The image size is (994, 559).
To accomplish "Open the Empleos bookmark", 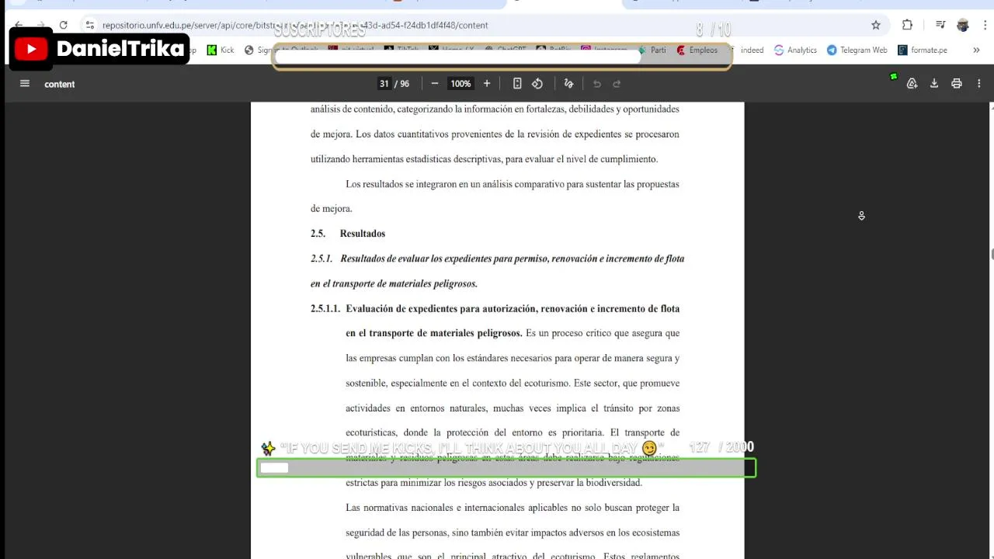I will [x=697, y=50].
